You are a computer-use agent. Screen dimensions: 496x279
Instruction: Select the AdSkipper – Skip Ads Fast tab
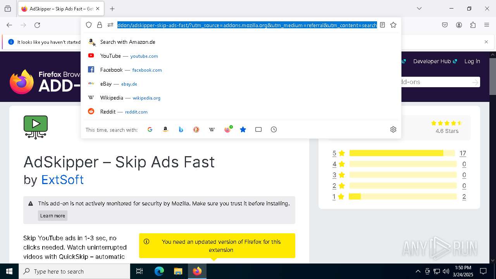click(x=61, y=9)
